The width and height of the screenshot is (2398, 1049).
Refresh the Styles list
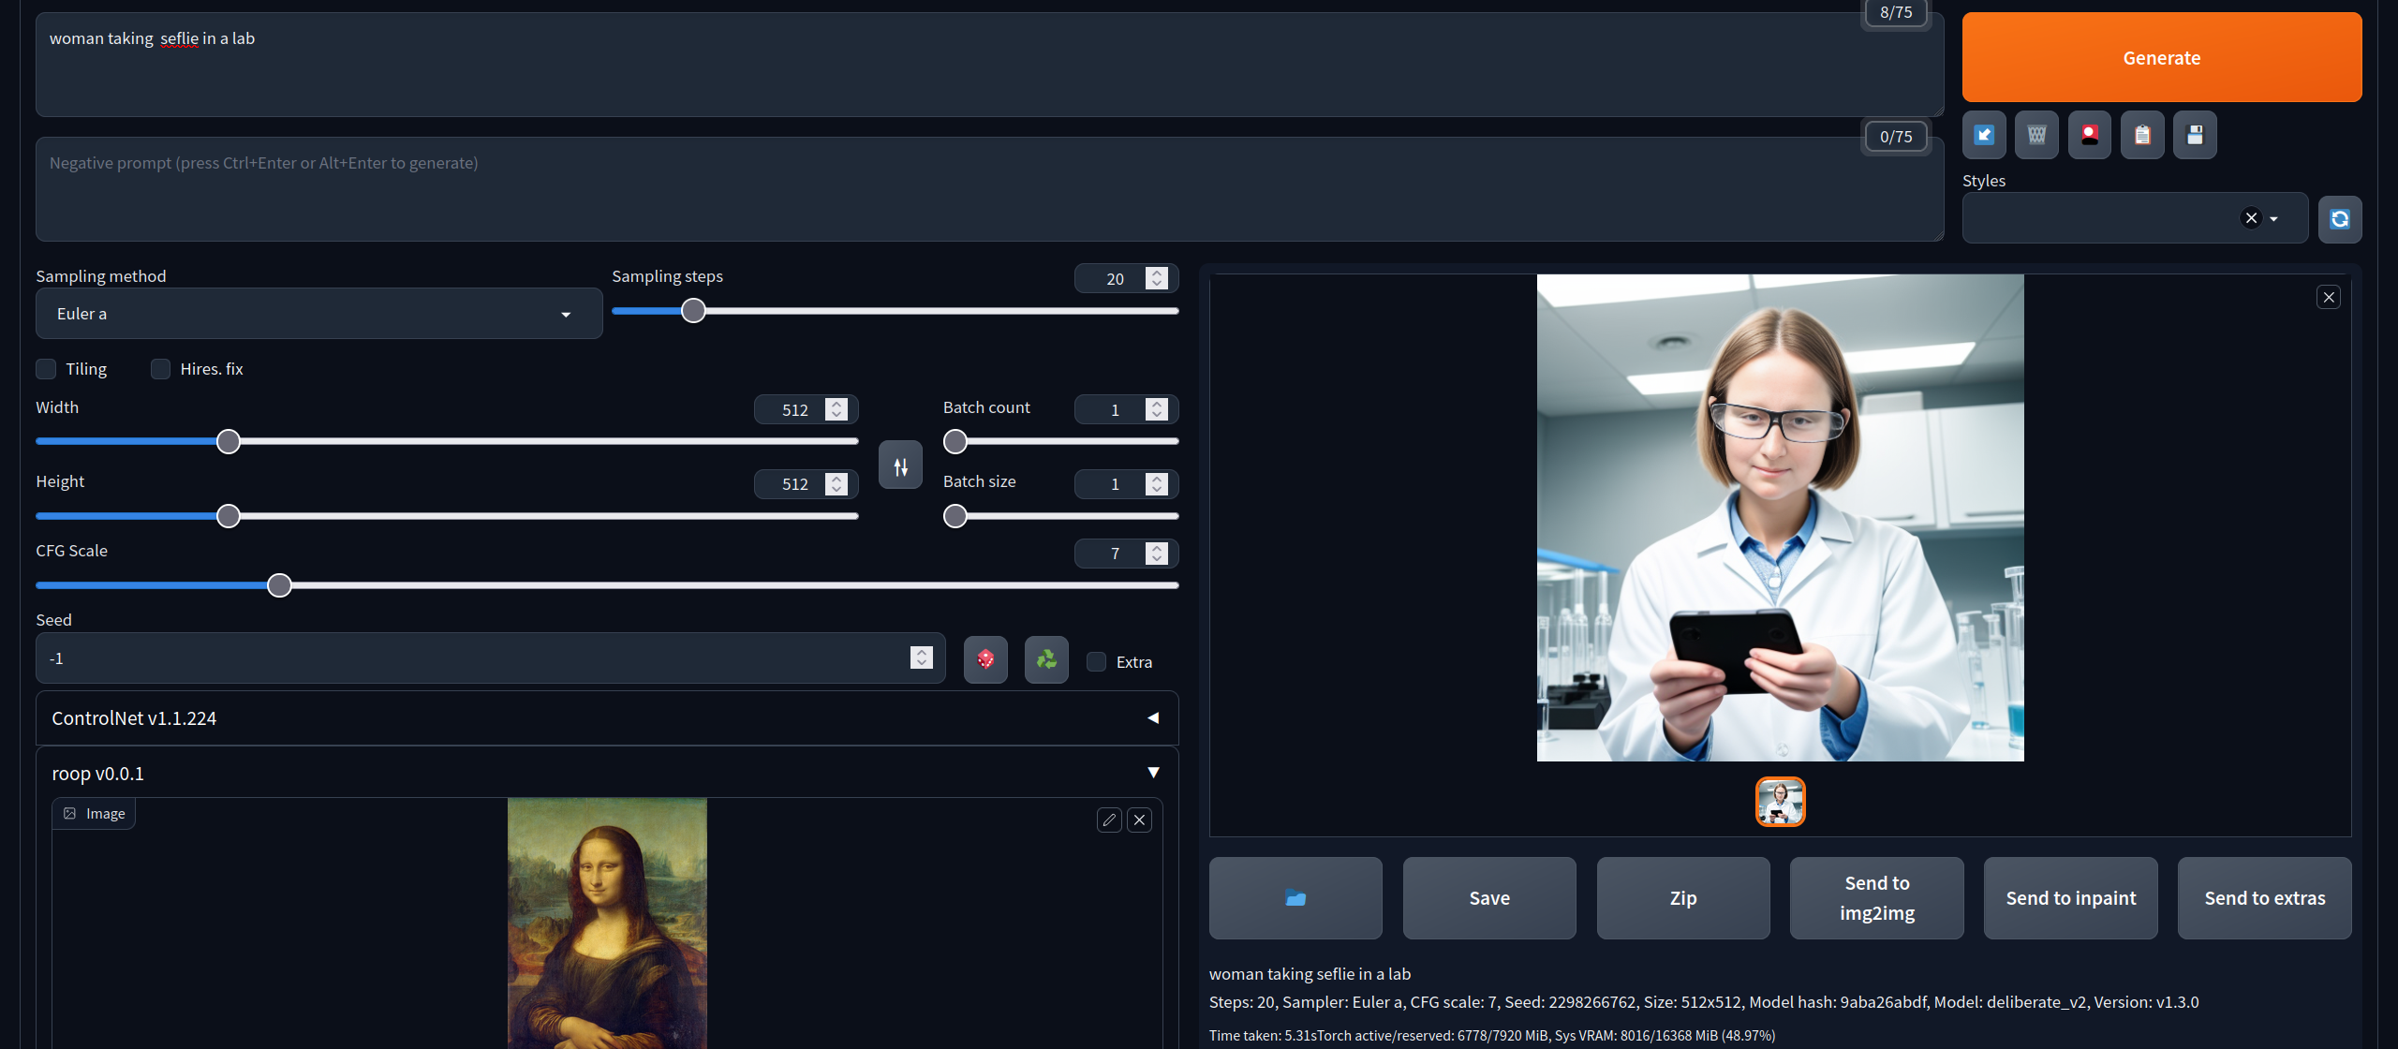coord(2339,219)
